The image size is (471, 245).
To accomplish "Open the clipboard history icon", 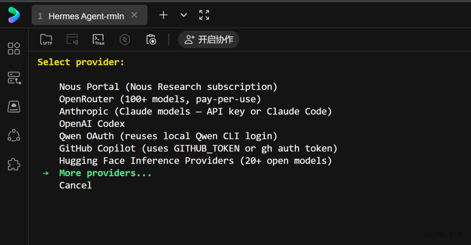I will 151,40.
